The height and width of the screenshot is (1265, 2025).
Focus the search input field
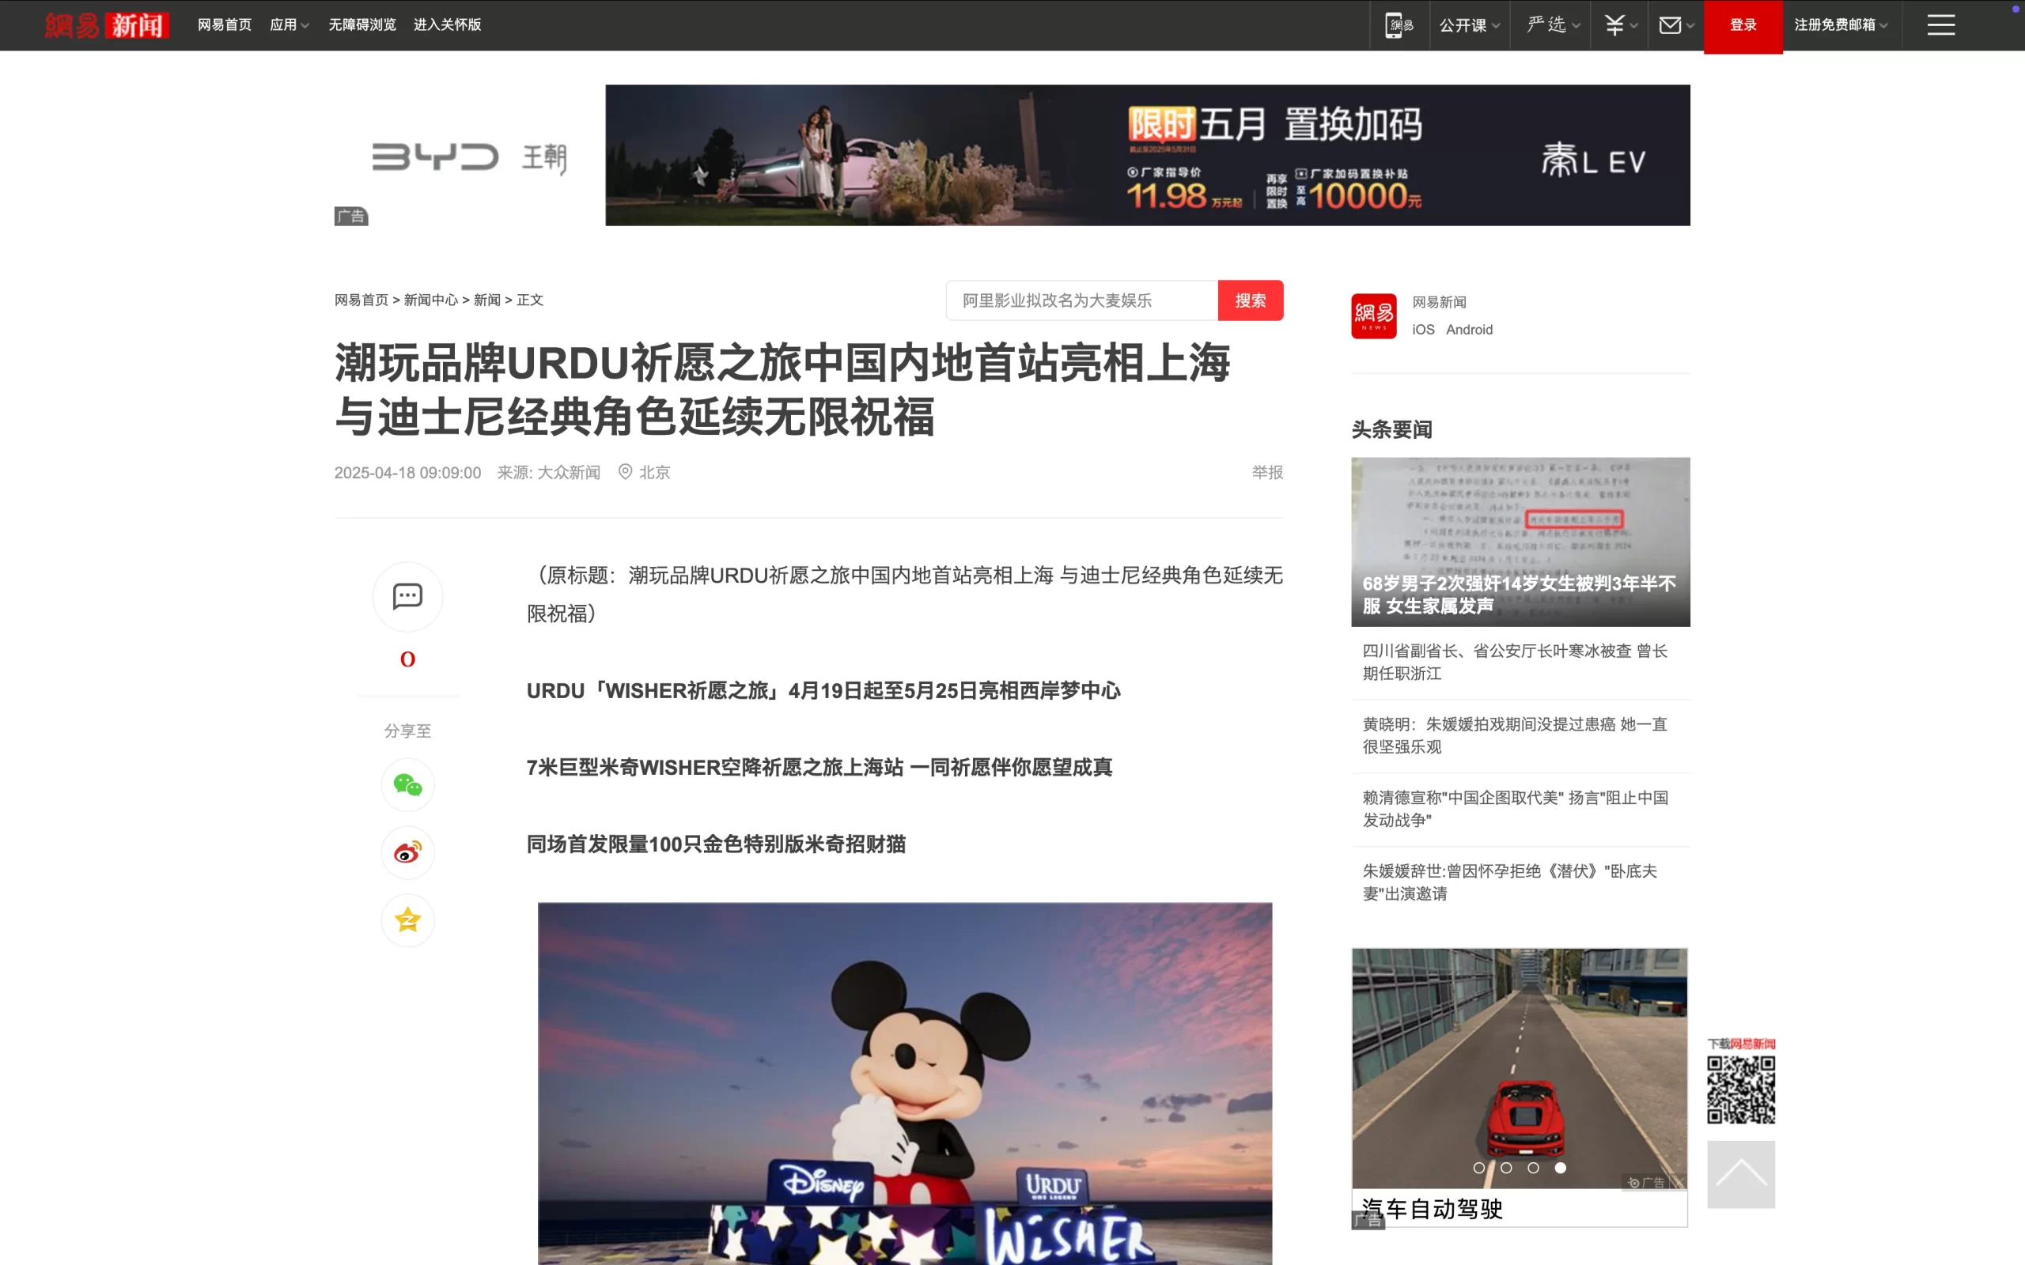1081,300
